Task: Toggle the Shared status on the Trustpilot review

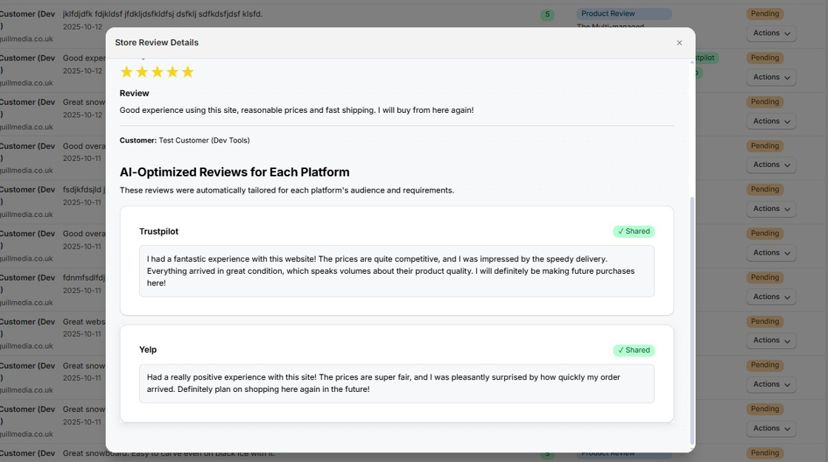Action: click(x=634, y=231)
